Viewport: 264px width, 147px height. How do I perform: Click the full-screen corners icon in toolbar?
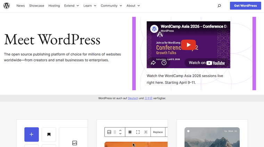point(138,132)
